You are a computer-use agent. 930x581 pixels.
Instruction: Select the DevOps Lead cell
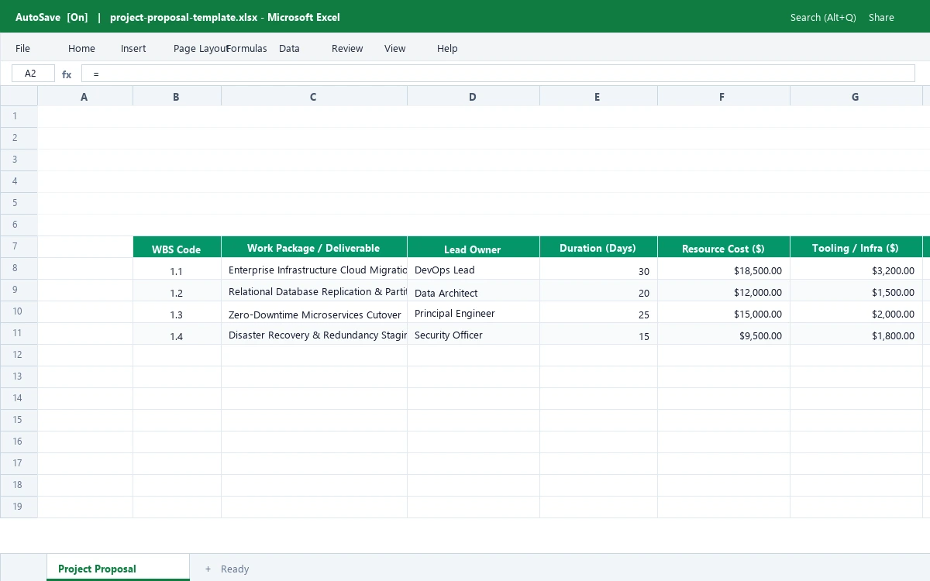pos(474,269)
